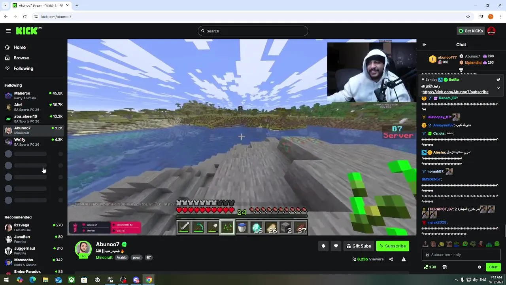Click the green Subscribe button
This screenshot has height=285, width=506.
click(393, 246)
